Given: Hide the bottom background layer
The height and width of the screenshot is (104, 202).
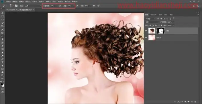Looking at the screenshot, I should [x=146, y=38].
